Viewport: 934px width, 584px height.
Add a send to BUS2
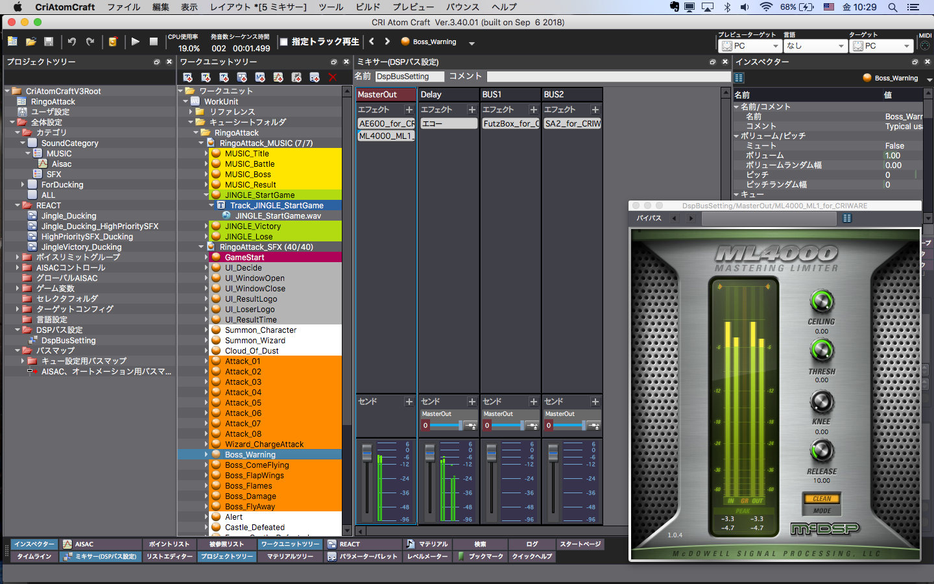[595, 402]
